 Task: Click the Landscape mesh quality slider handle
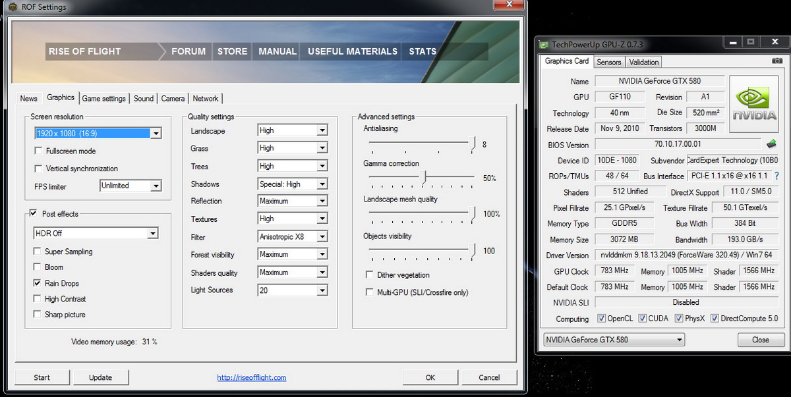tap(472, 213)
